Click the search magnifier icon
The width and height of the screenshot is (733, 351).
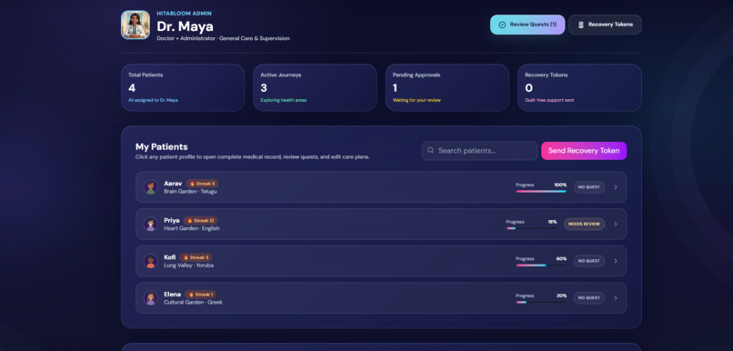tap(430, 151)
